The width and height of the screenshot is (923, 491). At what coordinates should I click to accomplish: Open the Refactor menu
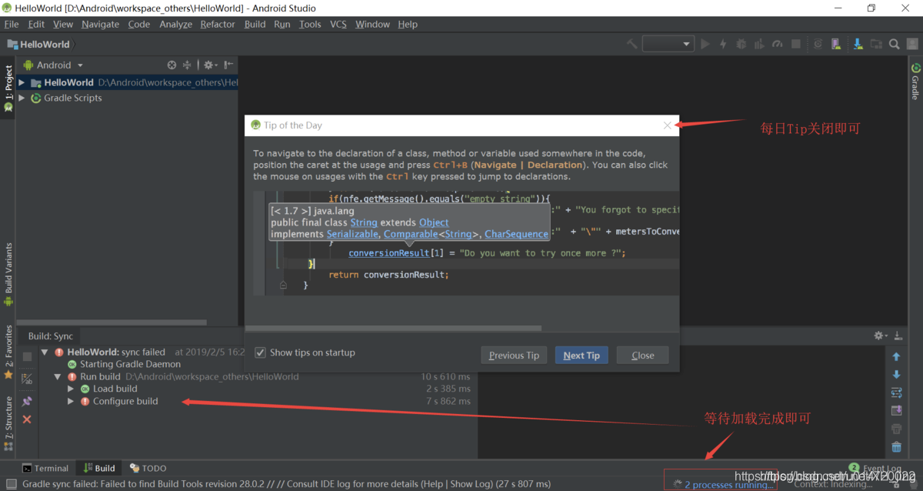tap(218, 24)
